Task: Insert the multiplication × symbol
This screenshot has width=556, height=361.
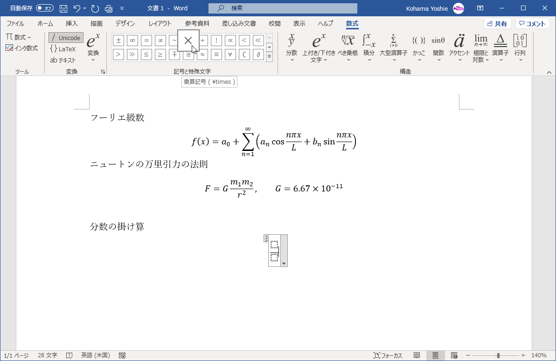Action: (188, 41)
